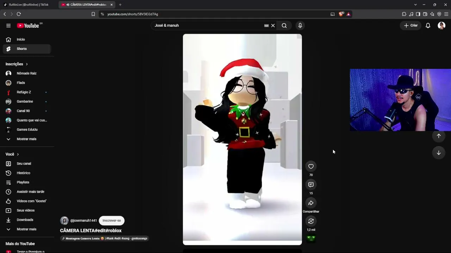
Task: Show more subscriptions with Mostrar mais
Action: 27,139
